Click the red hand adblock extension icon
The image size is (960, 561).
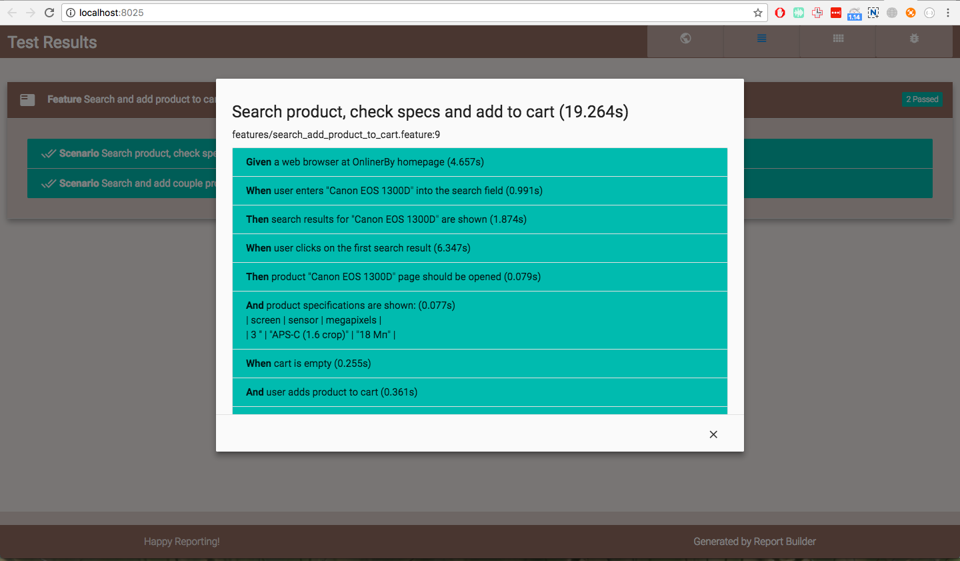coord(780,13)
